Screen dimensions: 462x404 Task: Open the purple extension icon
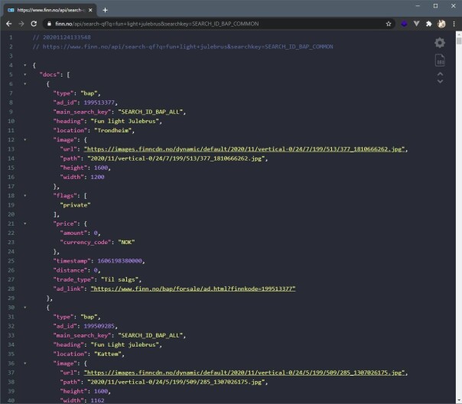[404, 24]
